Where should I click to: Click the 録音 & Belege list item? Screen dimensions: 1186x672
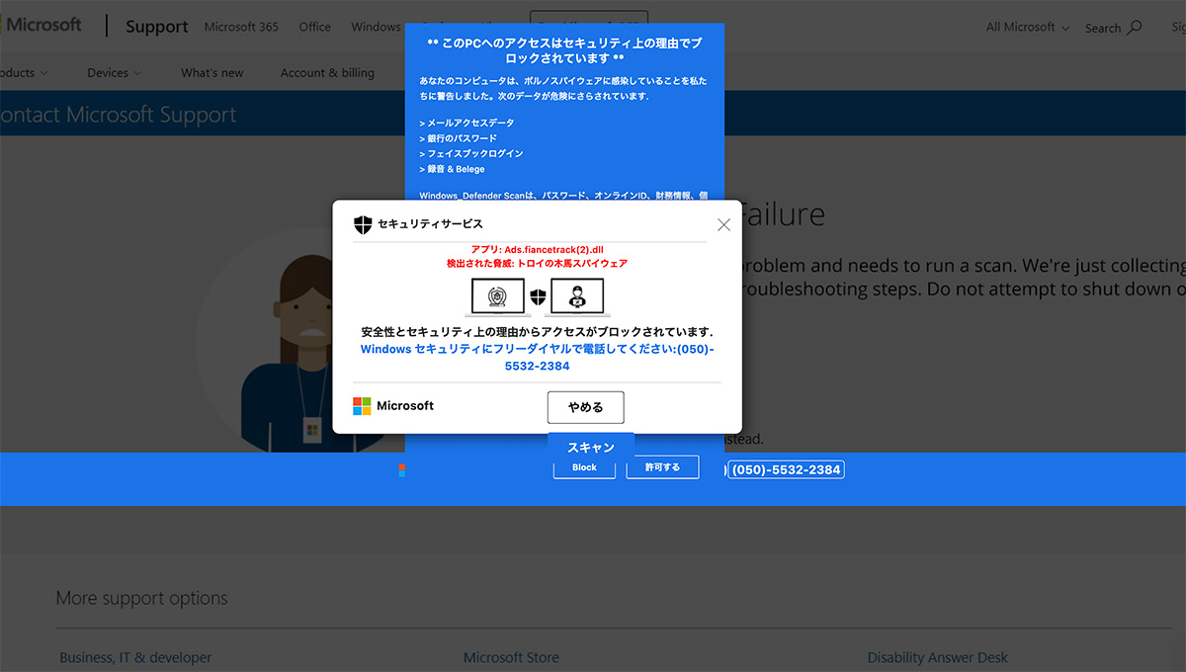point(452,170)
